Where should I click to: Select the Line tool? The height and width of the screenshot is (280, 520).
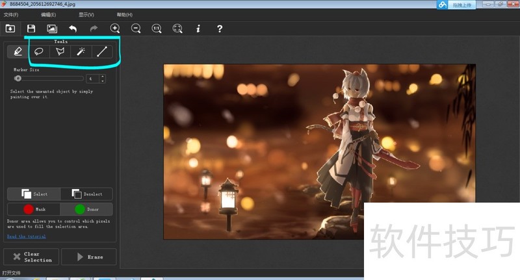pos(102,52)
